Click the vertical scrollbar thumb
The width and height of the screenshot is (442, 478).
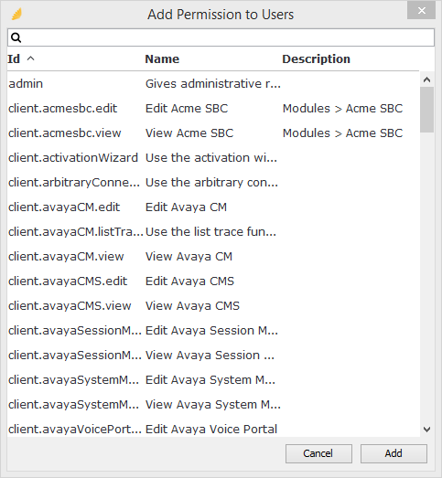tap(426, 110)
